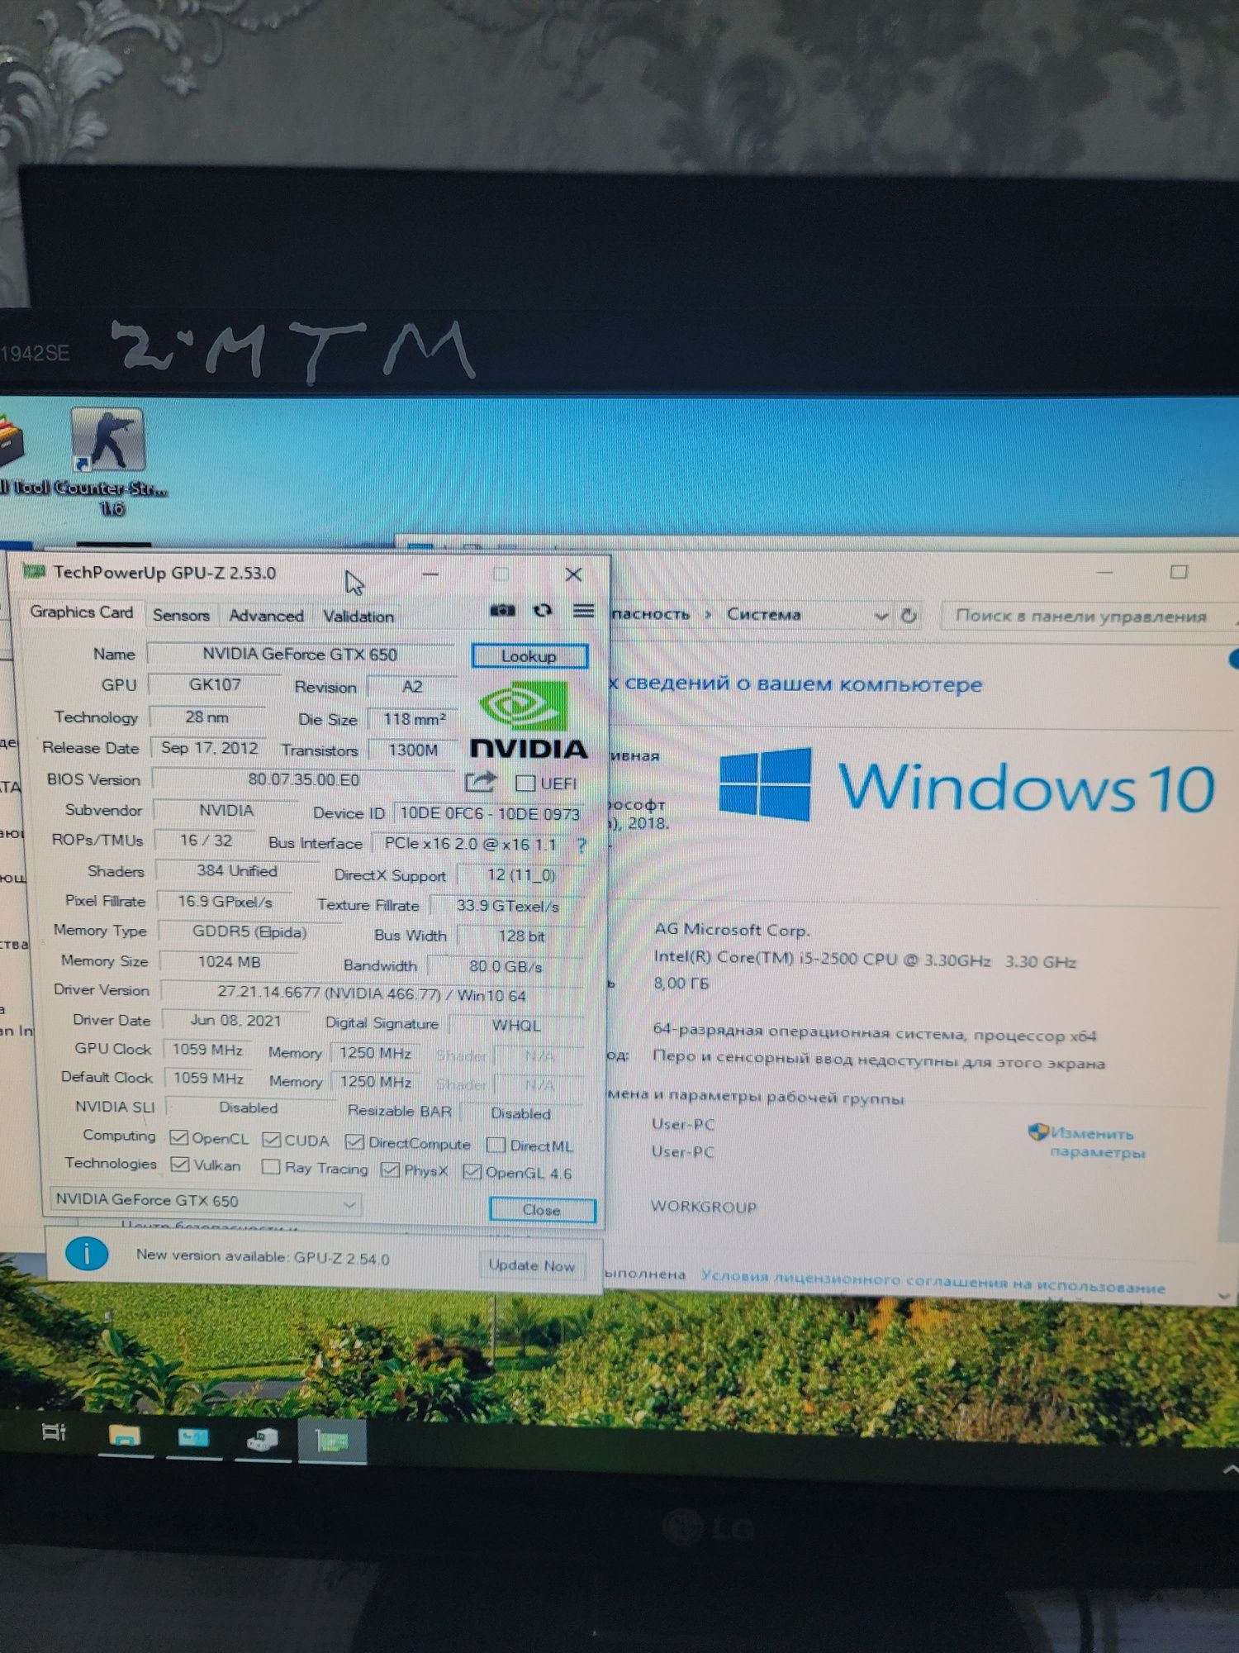Image resolution: width=1239 pixels, height=1653 pixels.
Task: Click the refresh icon in System window address bar
Action: 909,616
